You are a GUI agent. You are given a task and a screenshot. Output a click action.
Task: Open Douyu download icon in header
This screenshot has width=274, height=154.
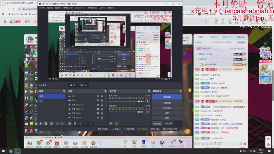pos(230,21)
